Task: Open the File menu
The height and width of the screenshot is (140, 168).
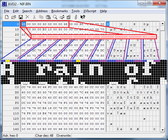Action: click(7, 11)
